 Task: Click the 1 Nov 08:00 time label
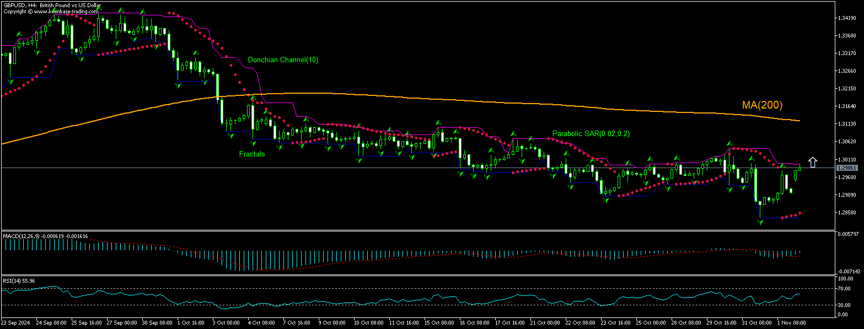click(x=791, y=322)
